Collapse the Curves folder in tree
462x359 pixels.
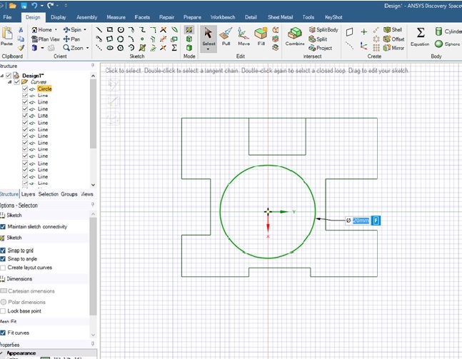[x=10, y=82]
